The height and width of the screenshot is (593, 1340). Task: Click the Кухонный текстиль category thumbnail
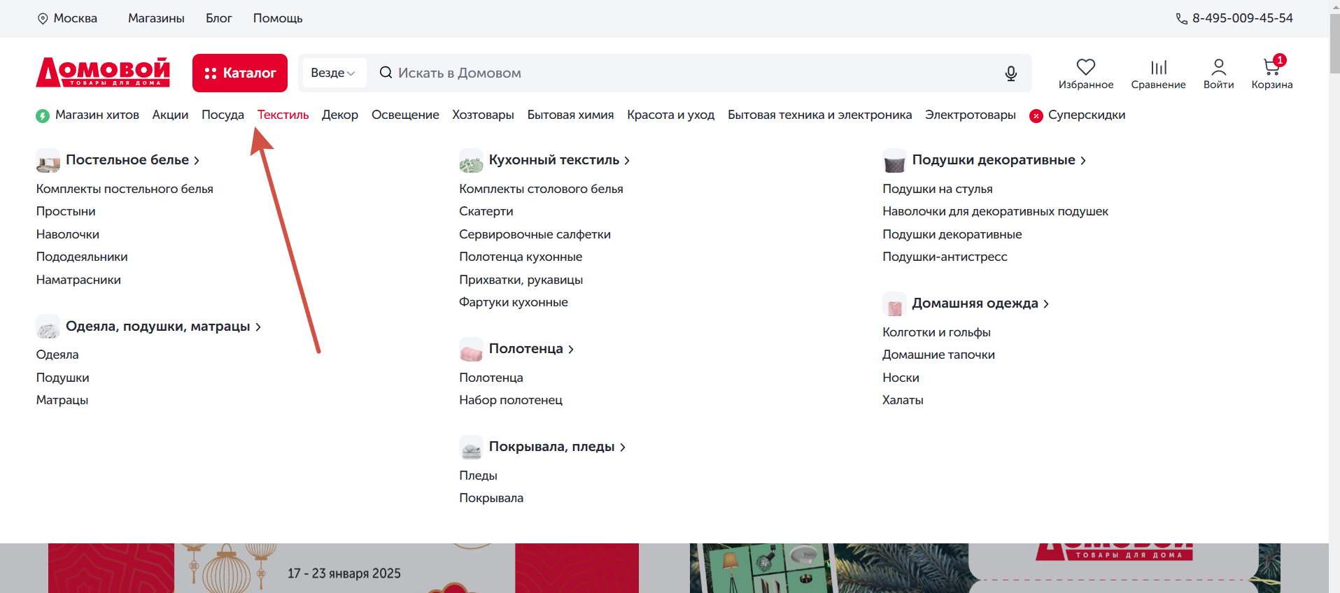tap(472, 161)
